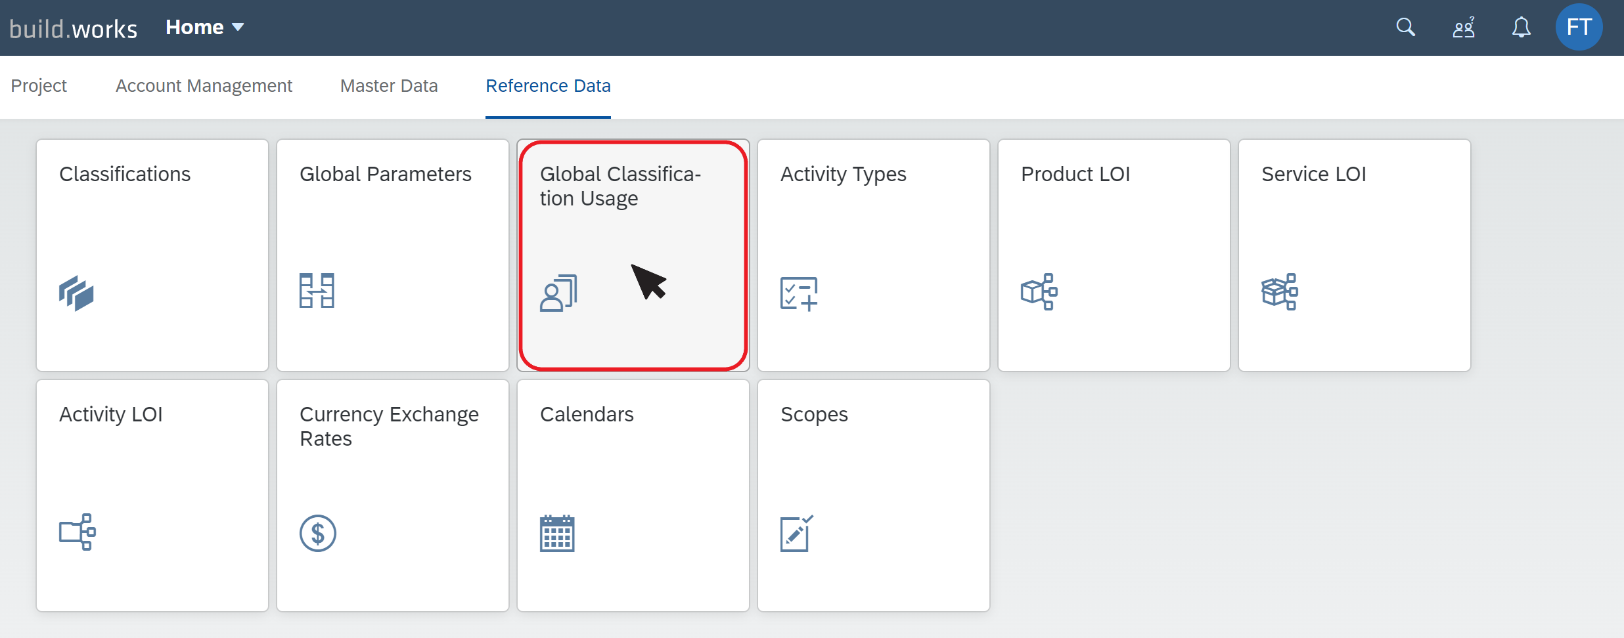This screenshot has height=638, width=1624.
Task: Open the Calendars calendar icon
Action: pos(558,533)
